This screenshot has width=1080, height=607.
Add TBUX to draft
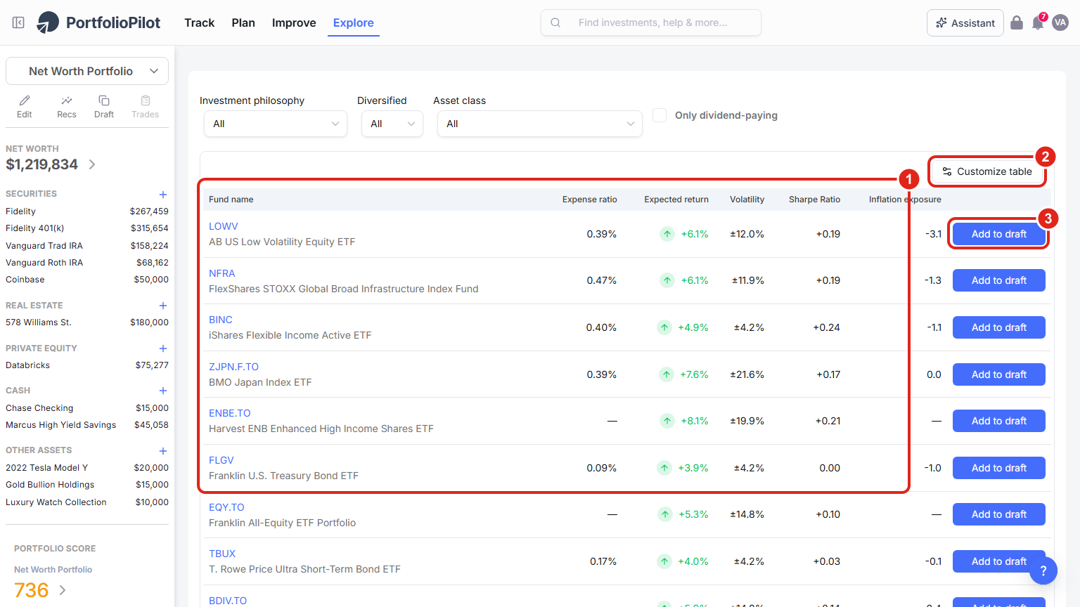point(999,561)
